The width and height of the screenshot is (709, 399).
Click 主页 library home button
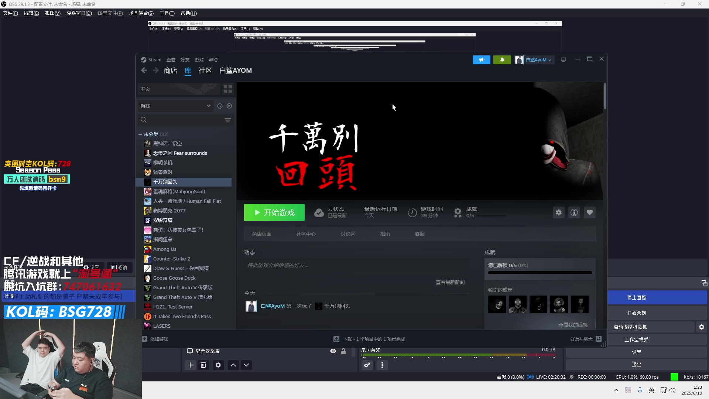(x=179, y=89)
